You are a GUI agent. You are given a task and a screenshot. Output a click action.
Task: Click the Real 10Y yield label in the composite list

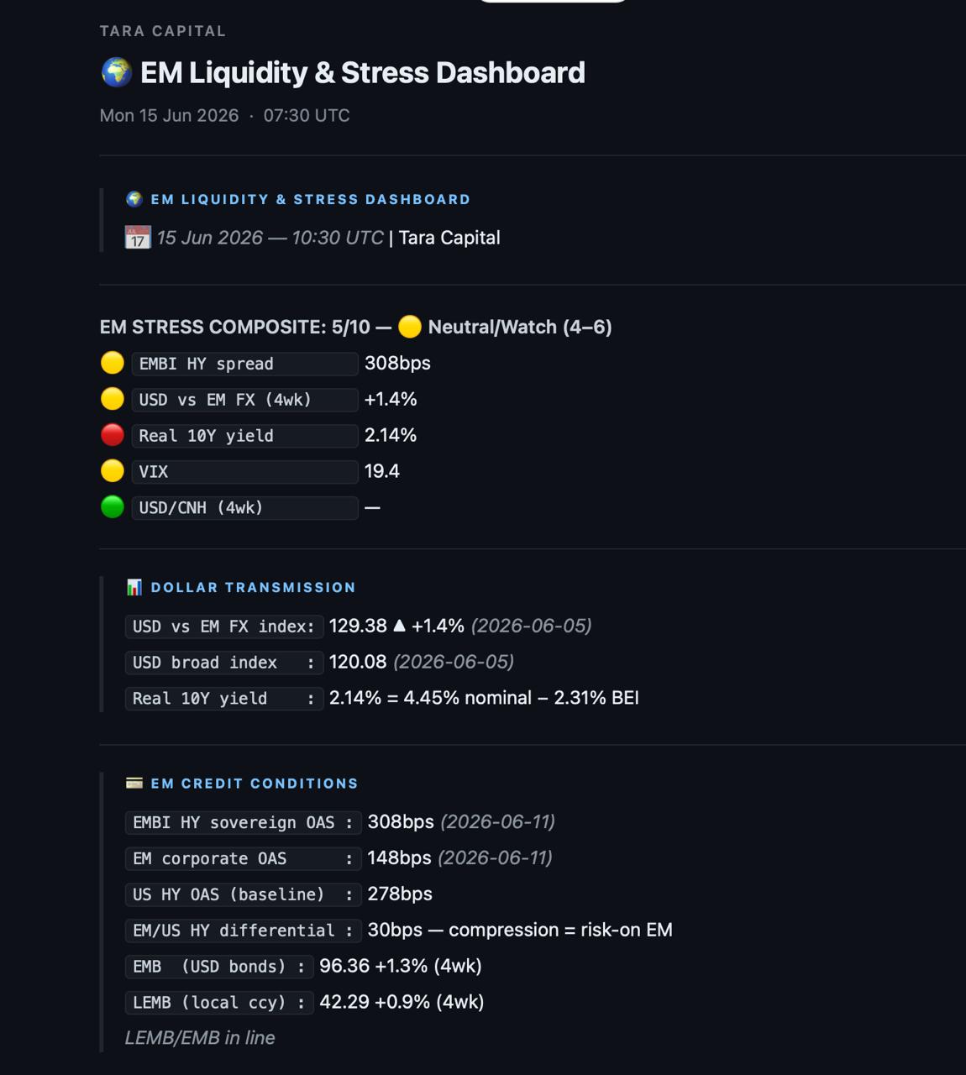(x=244, y=436)
